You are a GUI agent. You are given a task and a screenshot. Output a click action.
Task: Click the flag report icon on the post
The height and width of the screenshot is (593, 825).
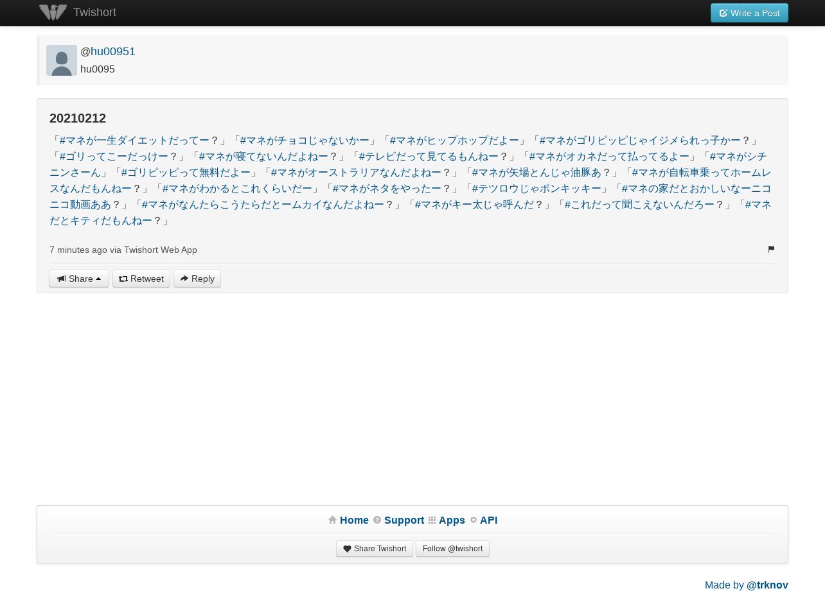(770, 249)
